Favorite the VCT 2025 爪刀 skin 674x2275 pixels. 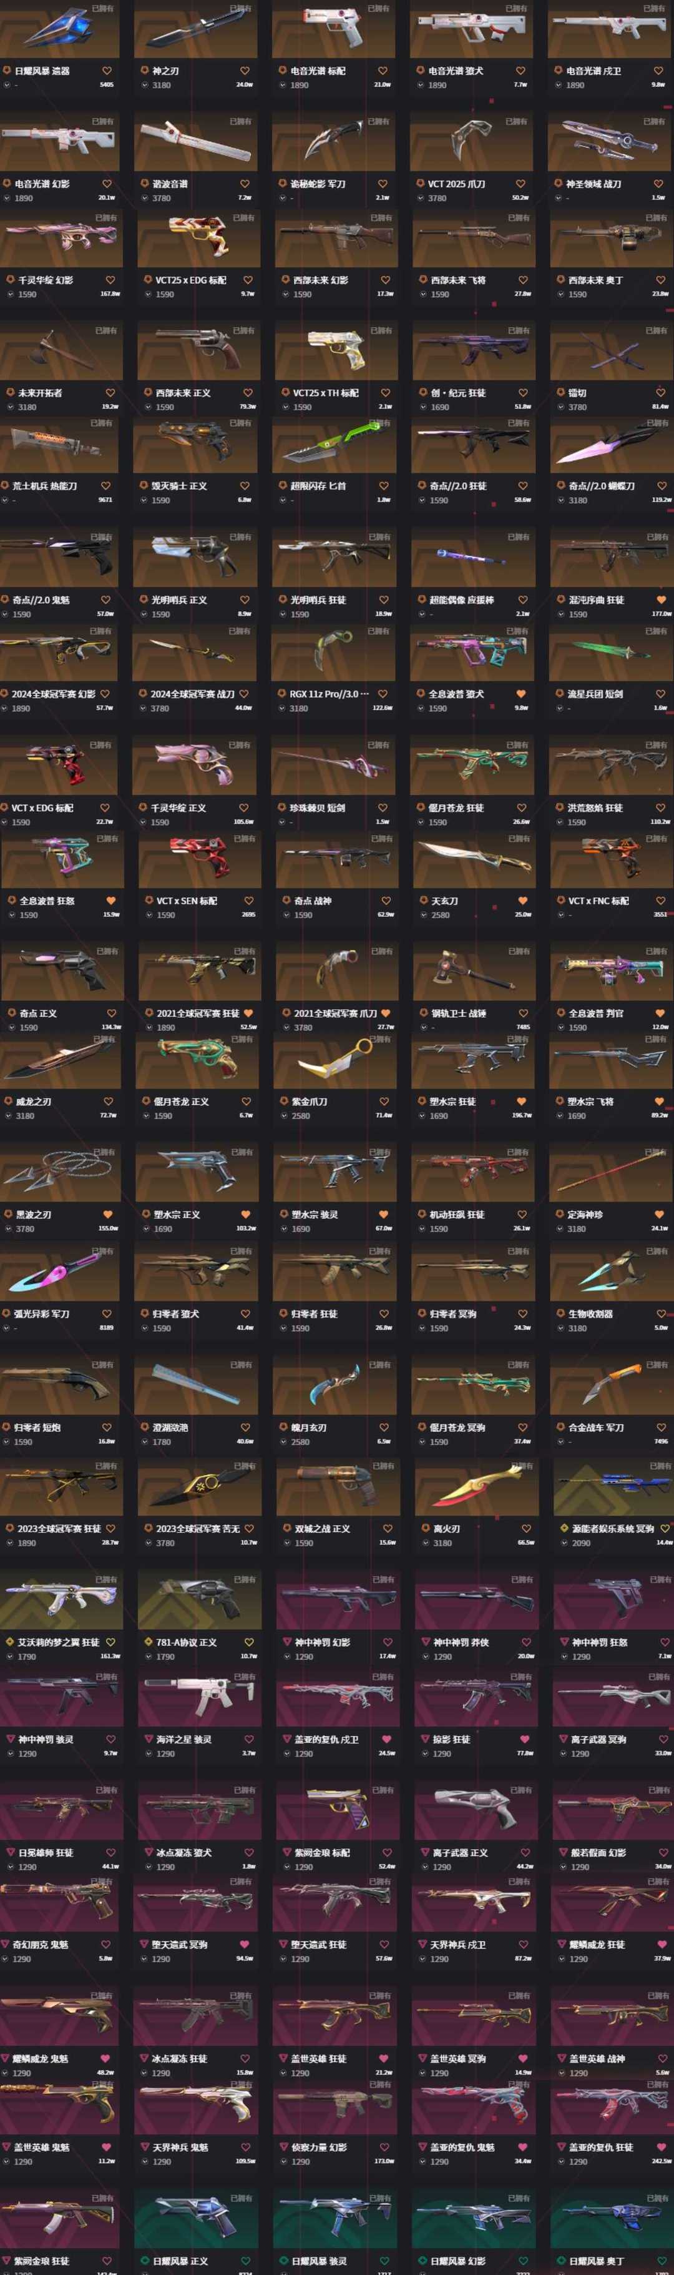(520, 184)
